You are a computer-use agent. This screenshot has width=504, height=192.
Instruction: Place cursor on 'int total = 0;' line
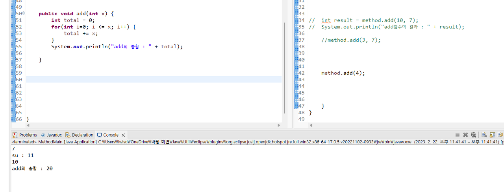point(73,20)
